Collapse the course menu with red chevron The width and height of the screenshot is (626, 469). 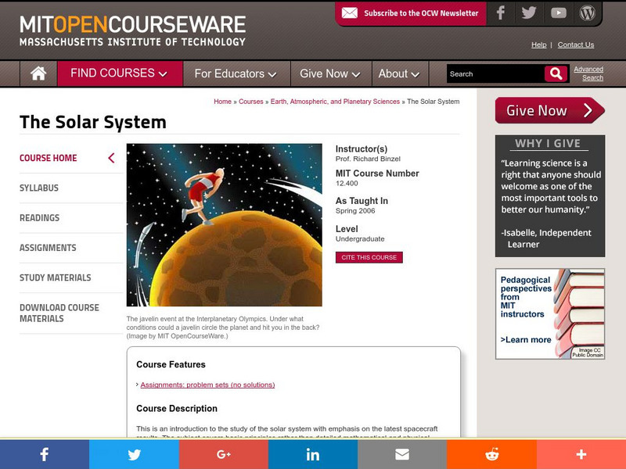tap(111, 158)
